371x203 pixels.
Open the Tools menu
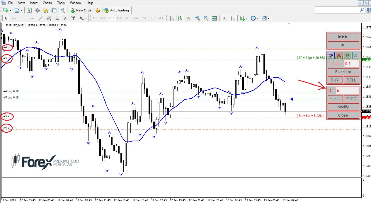click(61, 3)
